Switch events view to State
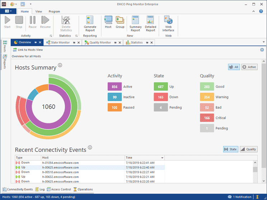 (x=231, y=149)
